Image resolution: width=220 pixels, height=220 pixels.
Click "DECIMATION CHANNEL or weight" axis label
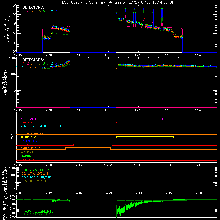(4, 178)
